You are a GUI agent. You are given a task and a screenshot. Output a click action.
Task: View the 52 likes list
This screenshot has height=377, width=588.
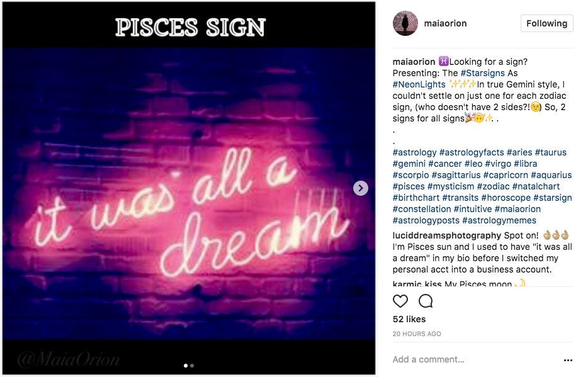pyautogui.click(x=409, y=320)
